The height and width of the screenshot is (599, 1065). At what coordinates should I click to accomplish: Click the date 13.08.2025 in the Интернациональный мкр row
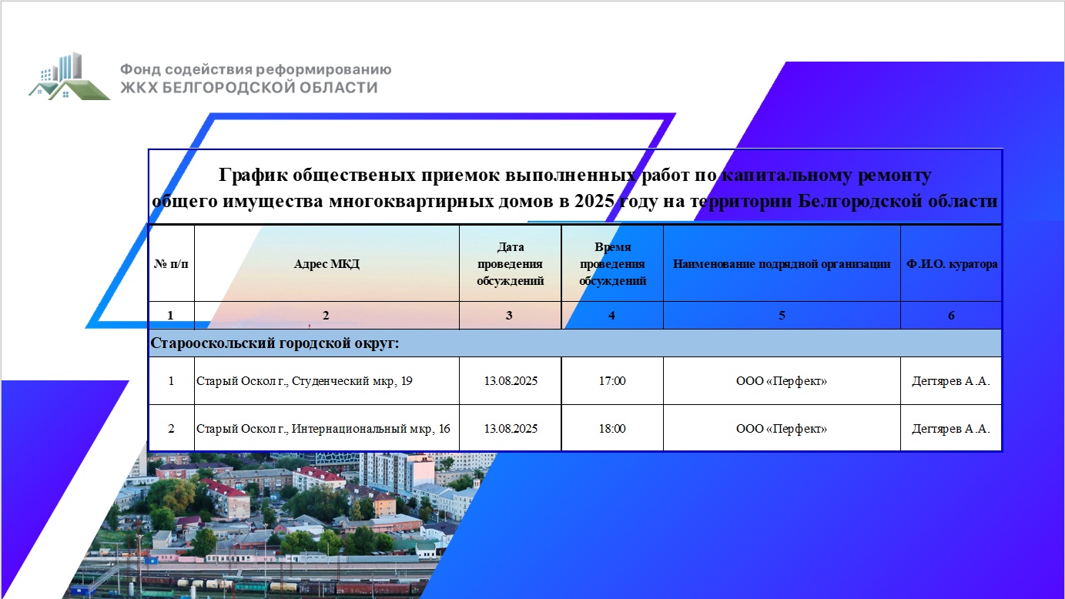(x=511, y=428)
